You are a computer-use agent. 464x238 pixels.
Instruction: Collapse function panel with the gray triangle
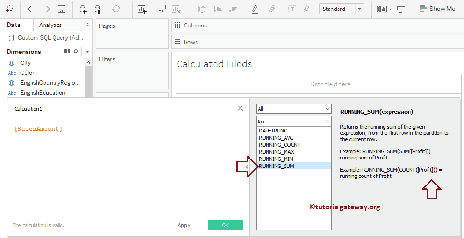pyautogui.click(x=247, y=167)
